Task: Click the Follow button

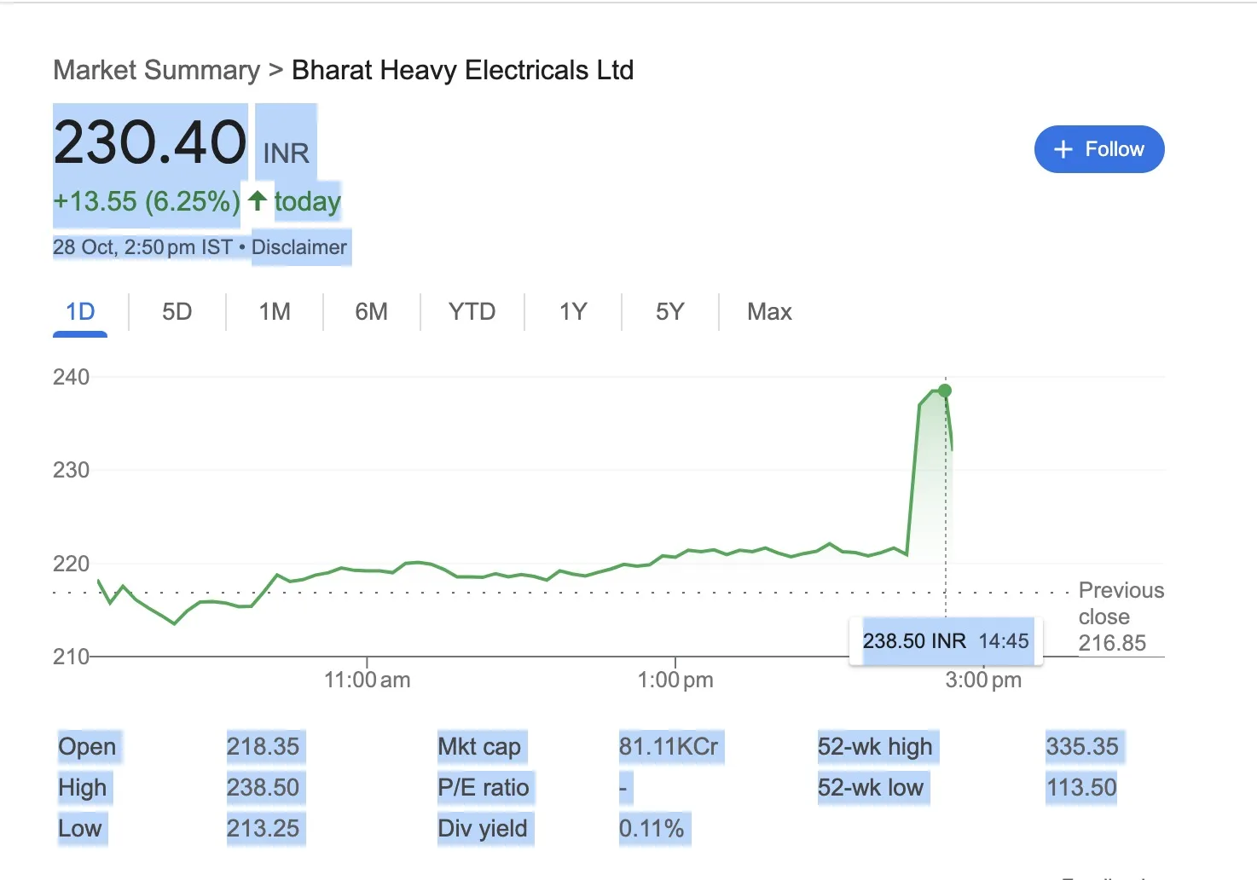Action: coord(1099,148)
